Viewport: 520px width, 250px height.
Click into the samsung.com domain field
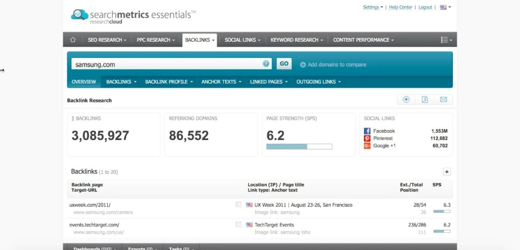pos(172,64)
